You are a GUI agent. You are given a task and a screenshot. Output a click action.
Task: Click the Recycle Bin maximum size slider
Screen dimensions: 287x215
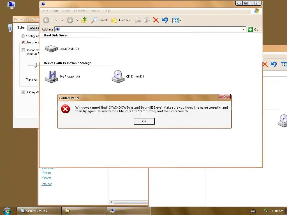35,65
